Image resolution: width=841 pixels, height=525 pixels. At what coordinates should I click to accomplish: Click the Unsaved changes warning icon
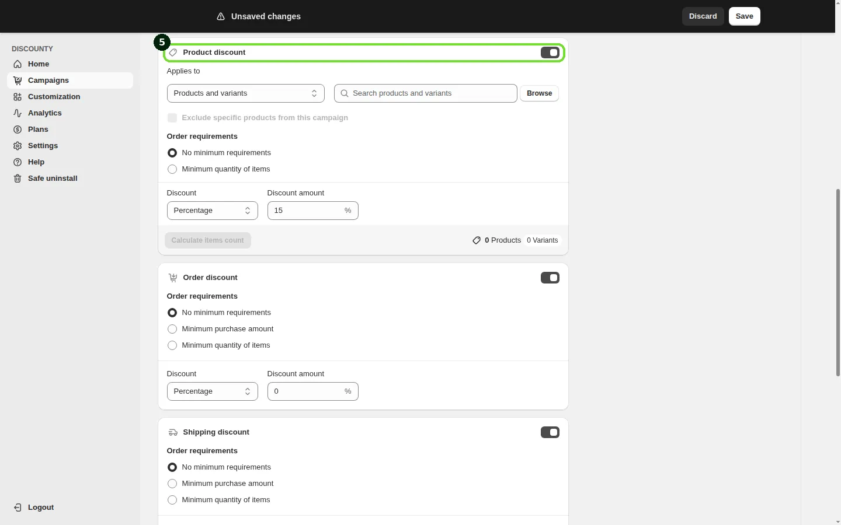coord(221,16)
